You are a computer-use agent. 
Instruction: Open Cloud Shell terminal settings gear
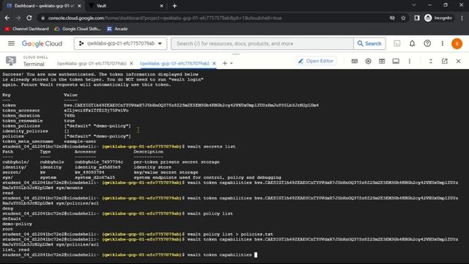coord(368,61)
